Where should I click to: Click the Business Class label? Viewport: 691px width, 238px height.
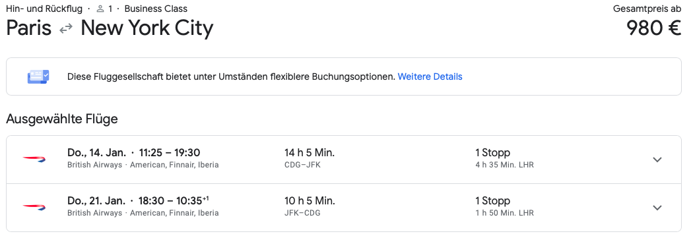tap(156, 9)
